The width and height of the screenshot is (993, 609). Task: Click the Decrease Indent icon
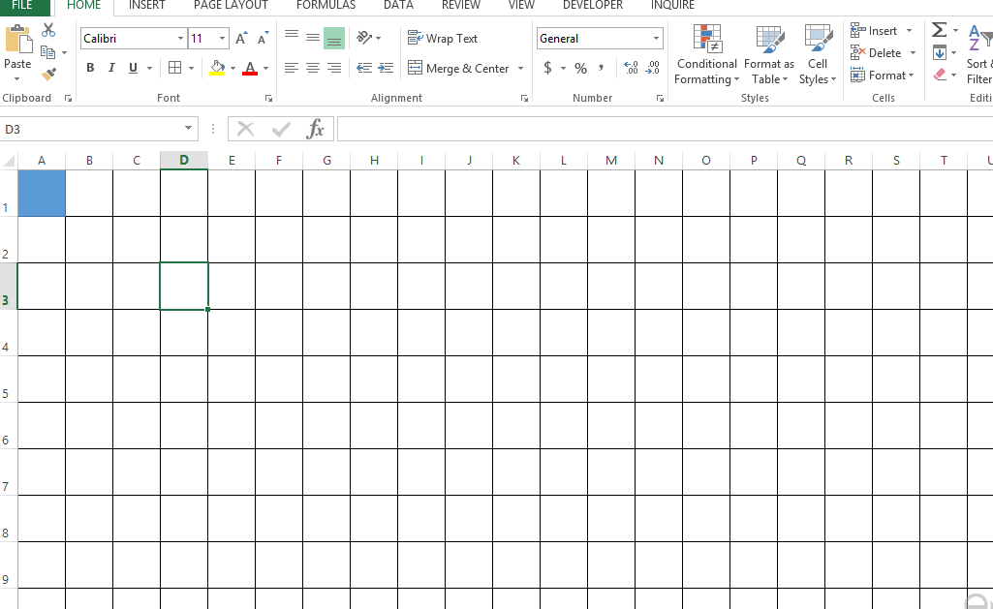tap(364, 68)
